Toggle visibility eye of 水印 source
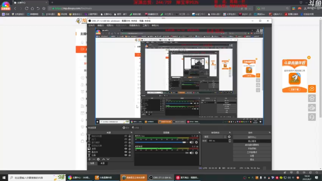Viewport: 322px width, 181px height. [x=126, y=149]
